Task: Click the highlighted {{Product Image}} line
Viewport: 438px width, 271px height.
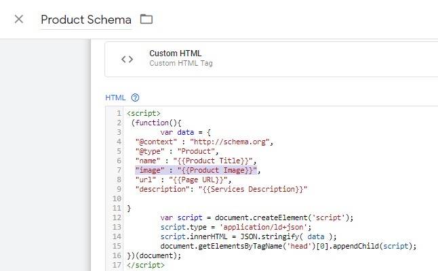Action: click(x=197, y=170)
